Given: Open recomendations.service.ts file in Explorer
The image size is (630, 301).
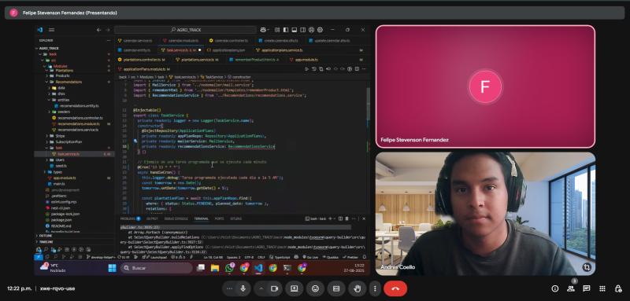Looking at the screenshot, I should click(x=78, y=130).
